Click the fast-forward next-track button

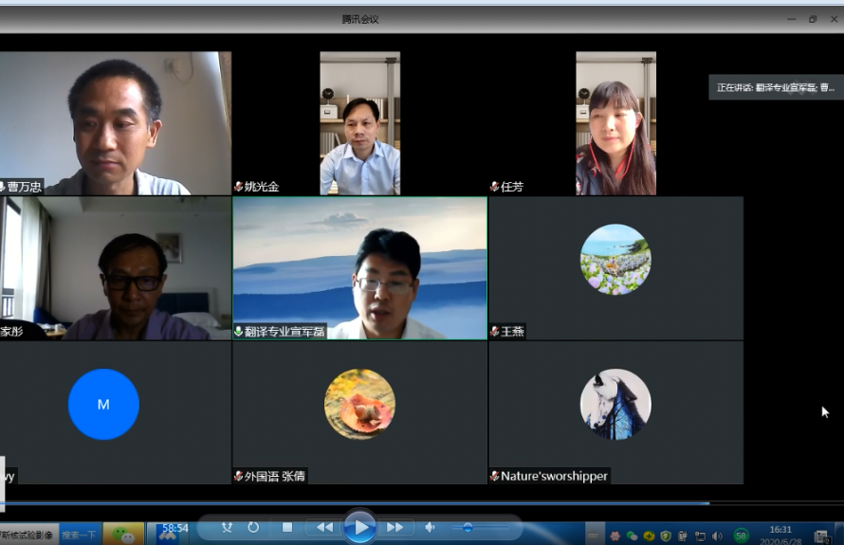(394, 527)
